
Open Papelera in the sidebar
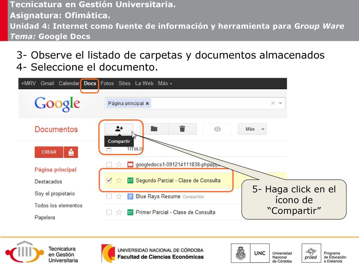tap(45, 217)
